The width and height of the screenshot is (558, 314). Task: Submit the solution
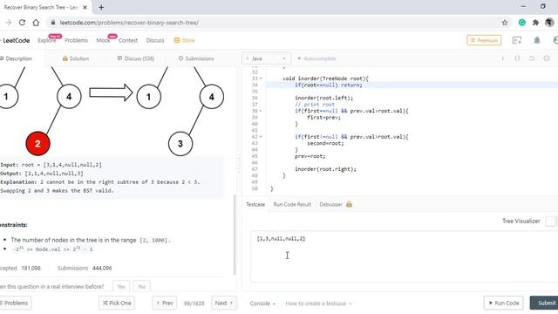coord(544,303)
